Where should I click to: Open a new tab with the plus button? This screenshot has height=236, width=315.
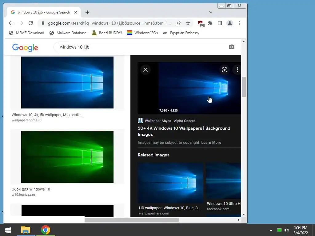click(87, 12)
